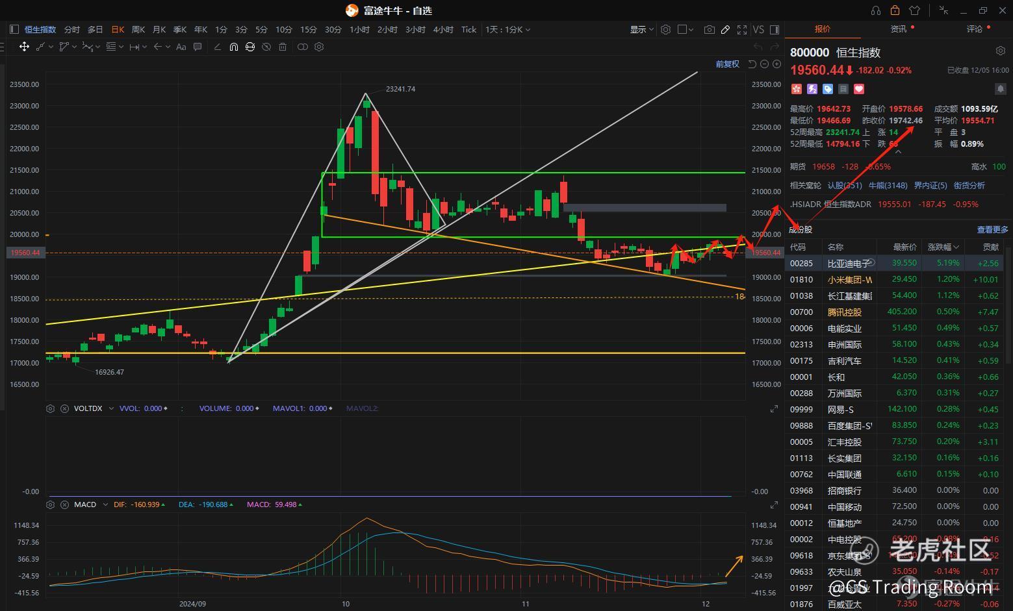Toggle the drawing pen toolbar
Viewport: 1013px width, 611px height.
tap(725, 29)
